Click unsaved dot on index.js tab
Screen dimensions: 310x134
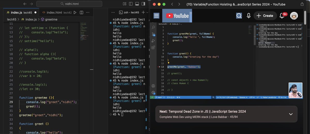(x=35, y=12)
